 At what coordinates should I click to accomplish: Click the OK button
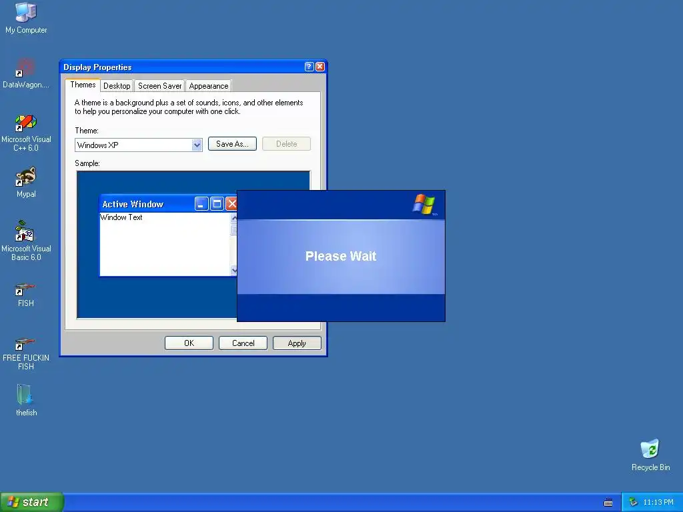click(189, 343)
